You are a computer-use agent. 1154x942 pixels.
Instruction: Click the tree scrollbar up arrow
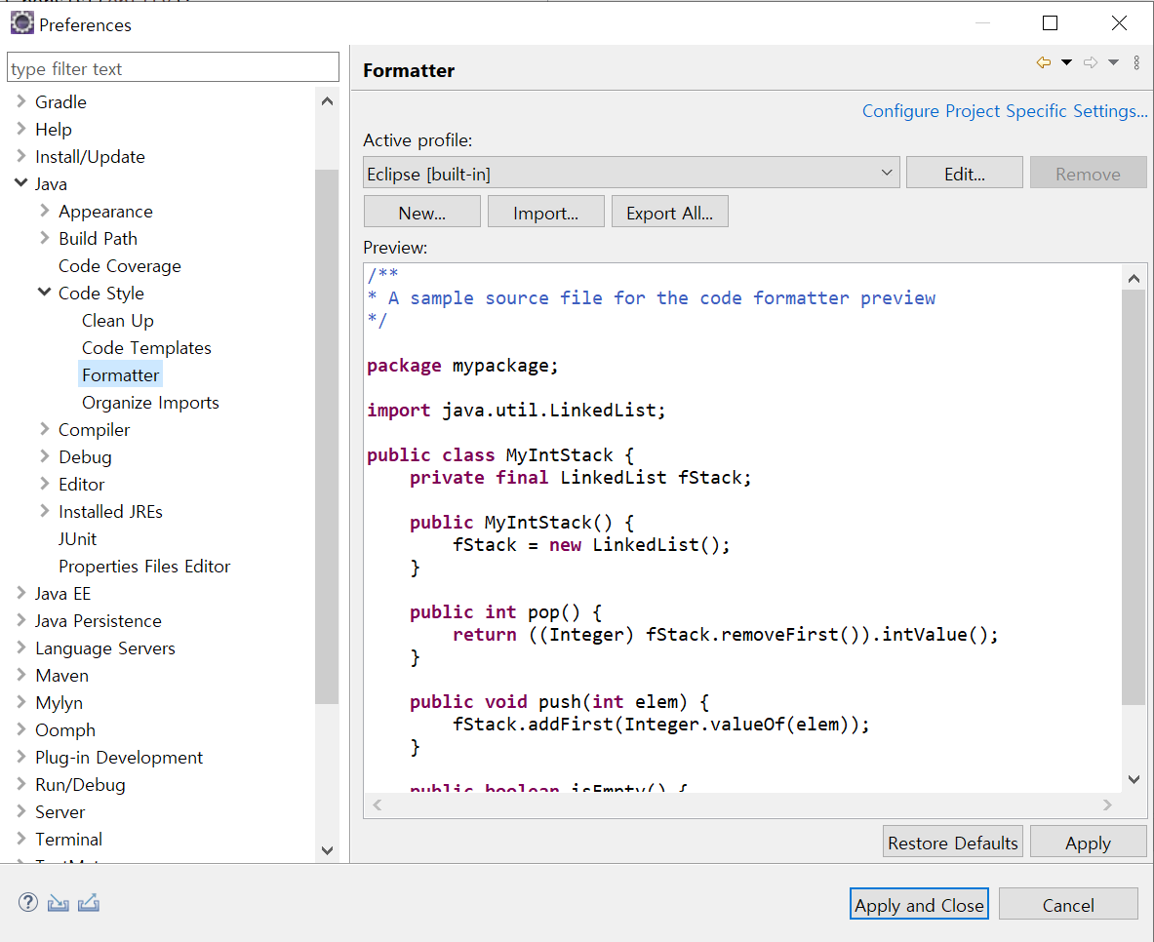pyautogui.click(x=328, y=100)
